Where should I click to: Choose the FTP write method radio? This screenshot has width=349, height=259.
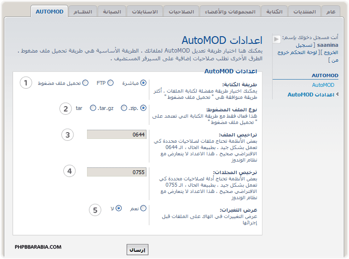(110, 83)
